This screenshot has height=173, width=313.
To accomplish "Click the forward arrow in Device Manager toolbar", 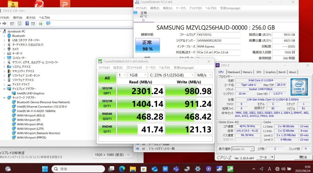I will tap(5, 23).
